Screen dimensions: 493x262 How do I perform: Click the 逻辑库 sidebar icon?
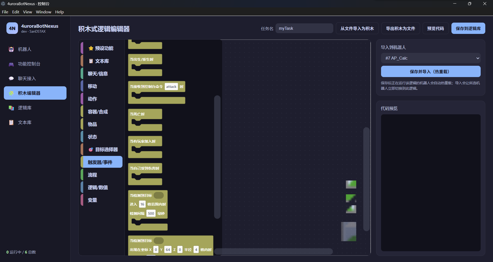click(11, 108)
